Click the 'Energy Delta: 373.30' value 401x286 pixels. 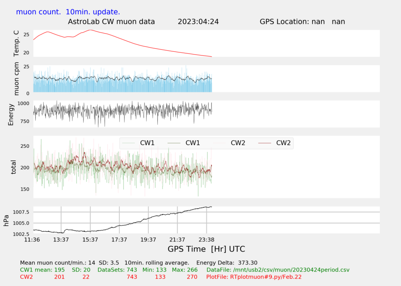pos(227,263)
